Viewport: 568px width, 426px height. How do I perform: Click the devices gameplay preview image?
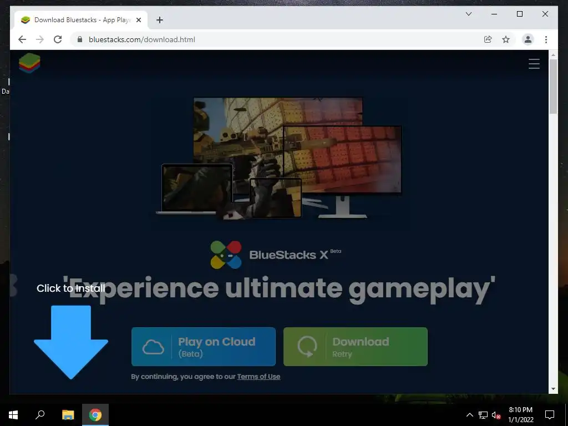click(x=279, y=158)
